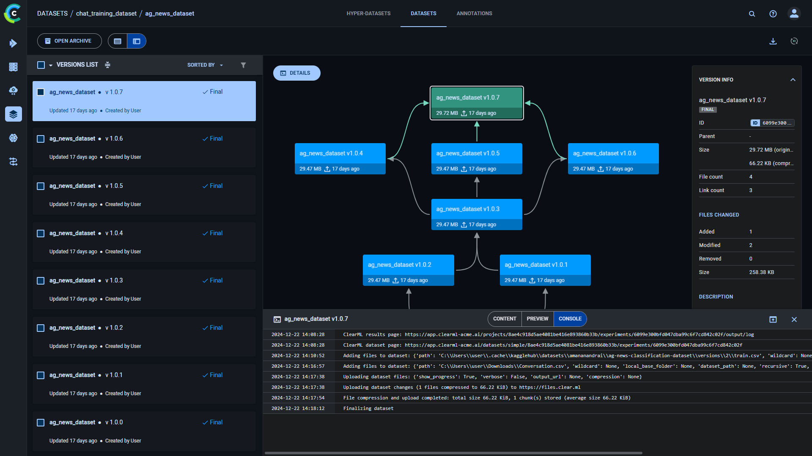
Task: Maximize the console panel icon
Action: (773, 319)
